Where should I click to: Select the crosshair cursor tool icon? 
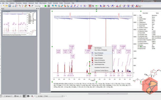coord(81,6)
